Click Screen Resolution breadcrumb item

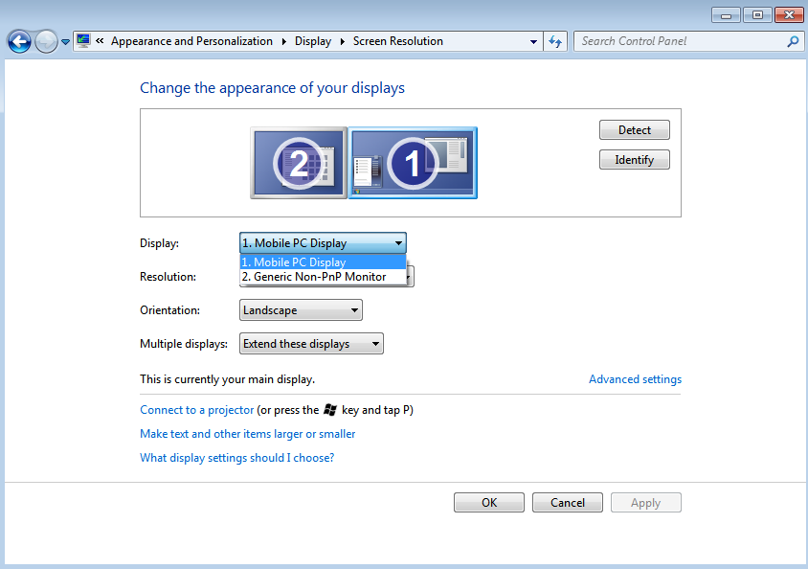pos(398,41)
